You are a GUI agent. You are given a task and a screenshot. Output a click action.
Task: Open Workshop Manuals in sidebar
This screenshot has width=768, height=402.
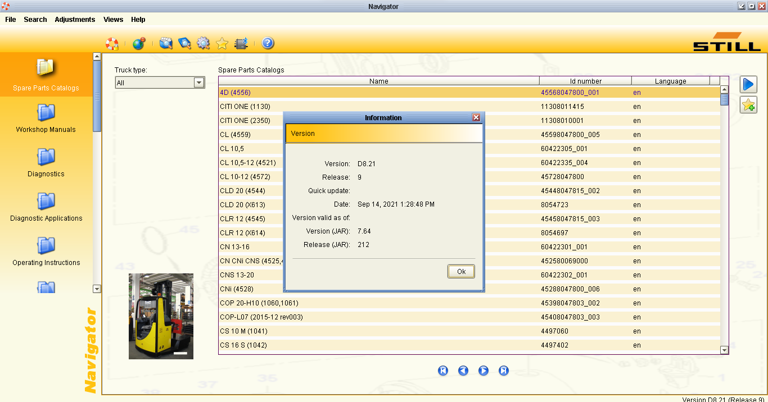46,118
